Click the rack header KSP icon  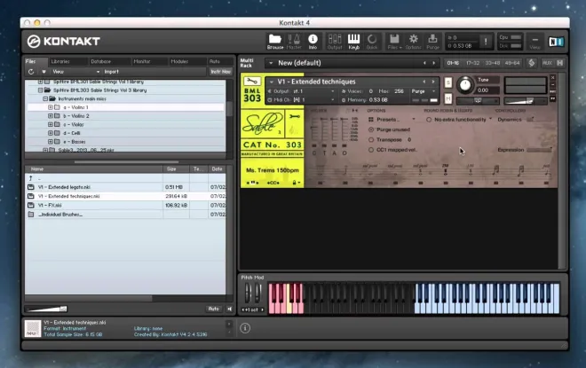pos(532,63)
